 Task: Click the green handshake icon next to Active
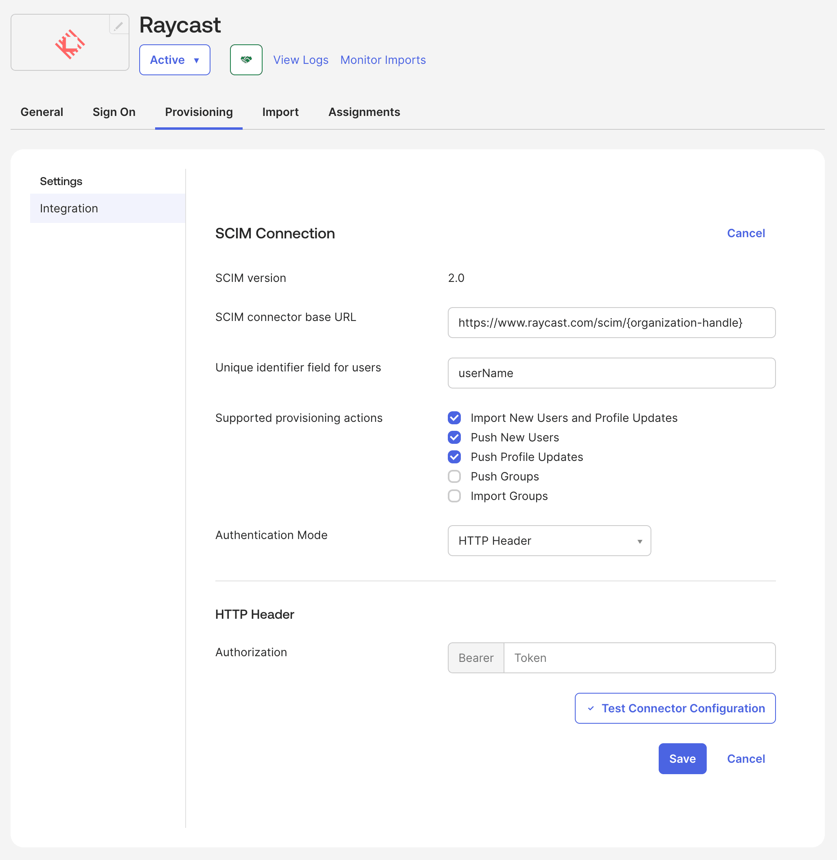(246, 60)
